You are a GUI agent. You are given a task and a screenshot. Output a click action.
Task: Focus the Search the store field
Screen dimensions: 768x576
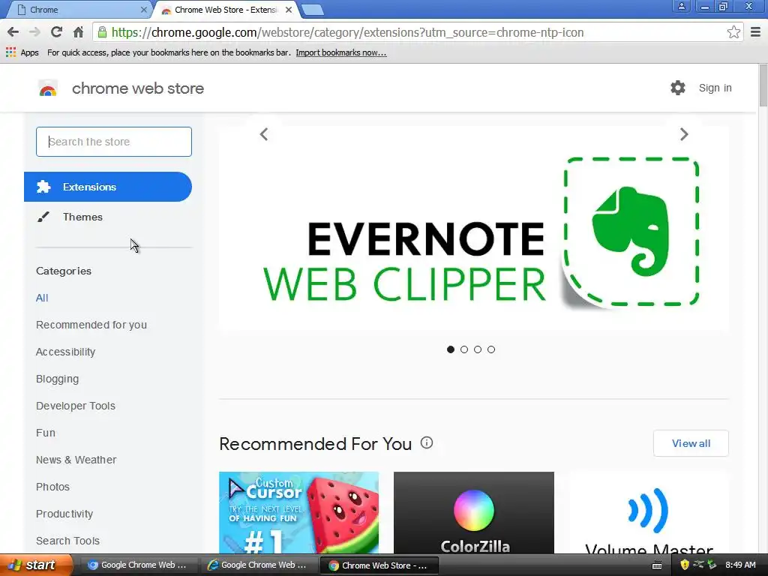pyautogui.click(x=114, y=142)
